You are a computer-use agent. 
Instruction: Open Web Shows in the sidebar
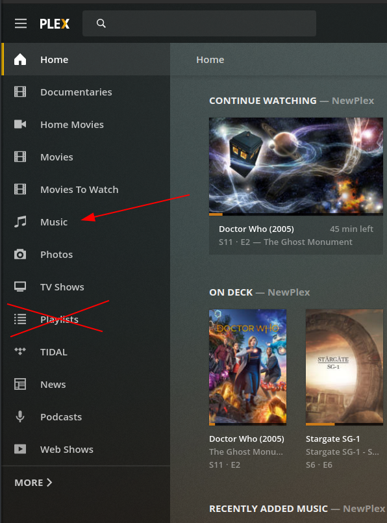[x=86, y=449]
